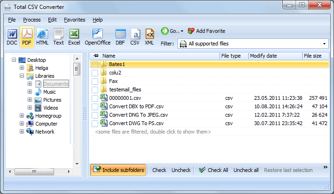Click the OpenOffice format icon
The height and width of the screenshot is (194, 334).
98,36
